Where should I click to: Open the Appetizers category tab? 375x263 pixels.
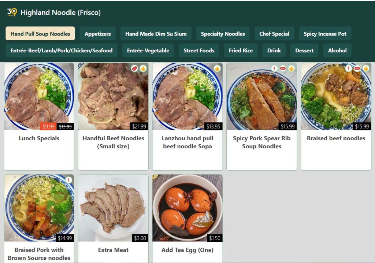(97, 33)
